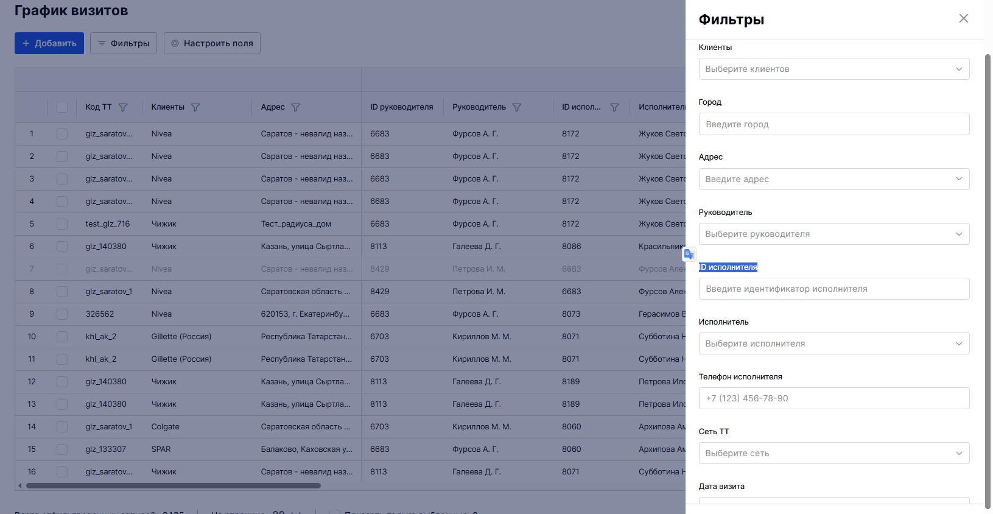Click ID исполнителя filter label

pyautogui.click(x=728, y=267)
